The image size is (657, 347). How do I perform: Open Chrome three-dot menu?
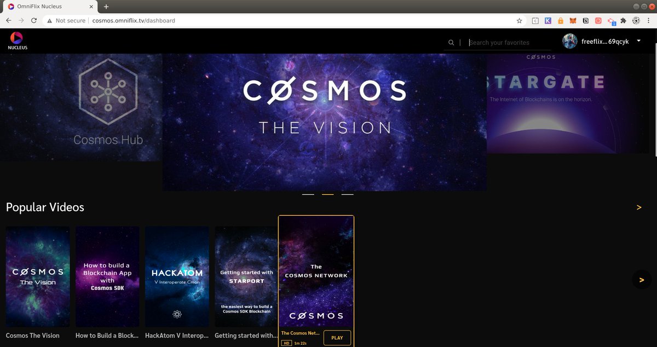649,20
